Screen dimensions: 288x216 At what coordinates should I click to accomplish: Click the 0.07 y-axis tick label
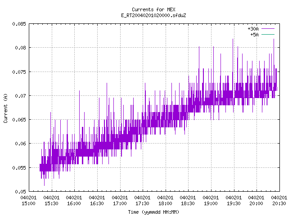(x=21, y=96)
